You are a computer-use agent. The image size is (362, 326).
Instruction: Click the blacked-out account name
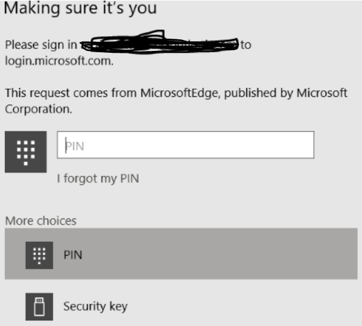[x=159, y=42]
